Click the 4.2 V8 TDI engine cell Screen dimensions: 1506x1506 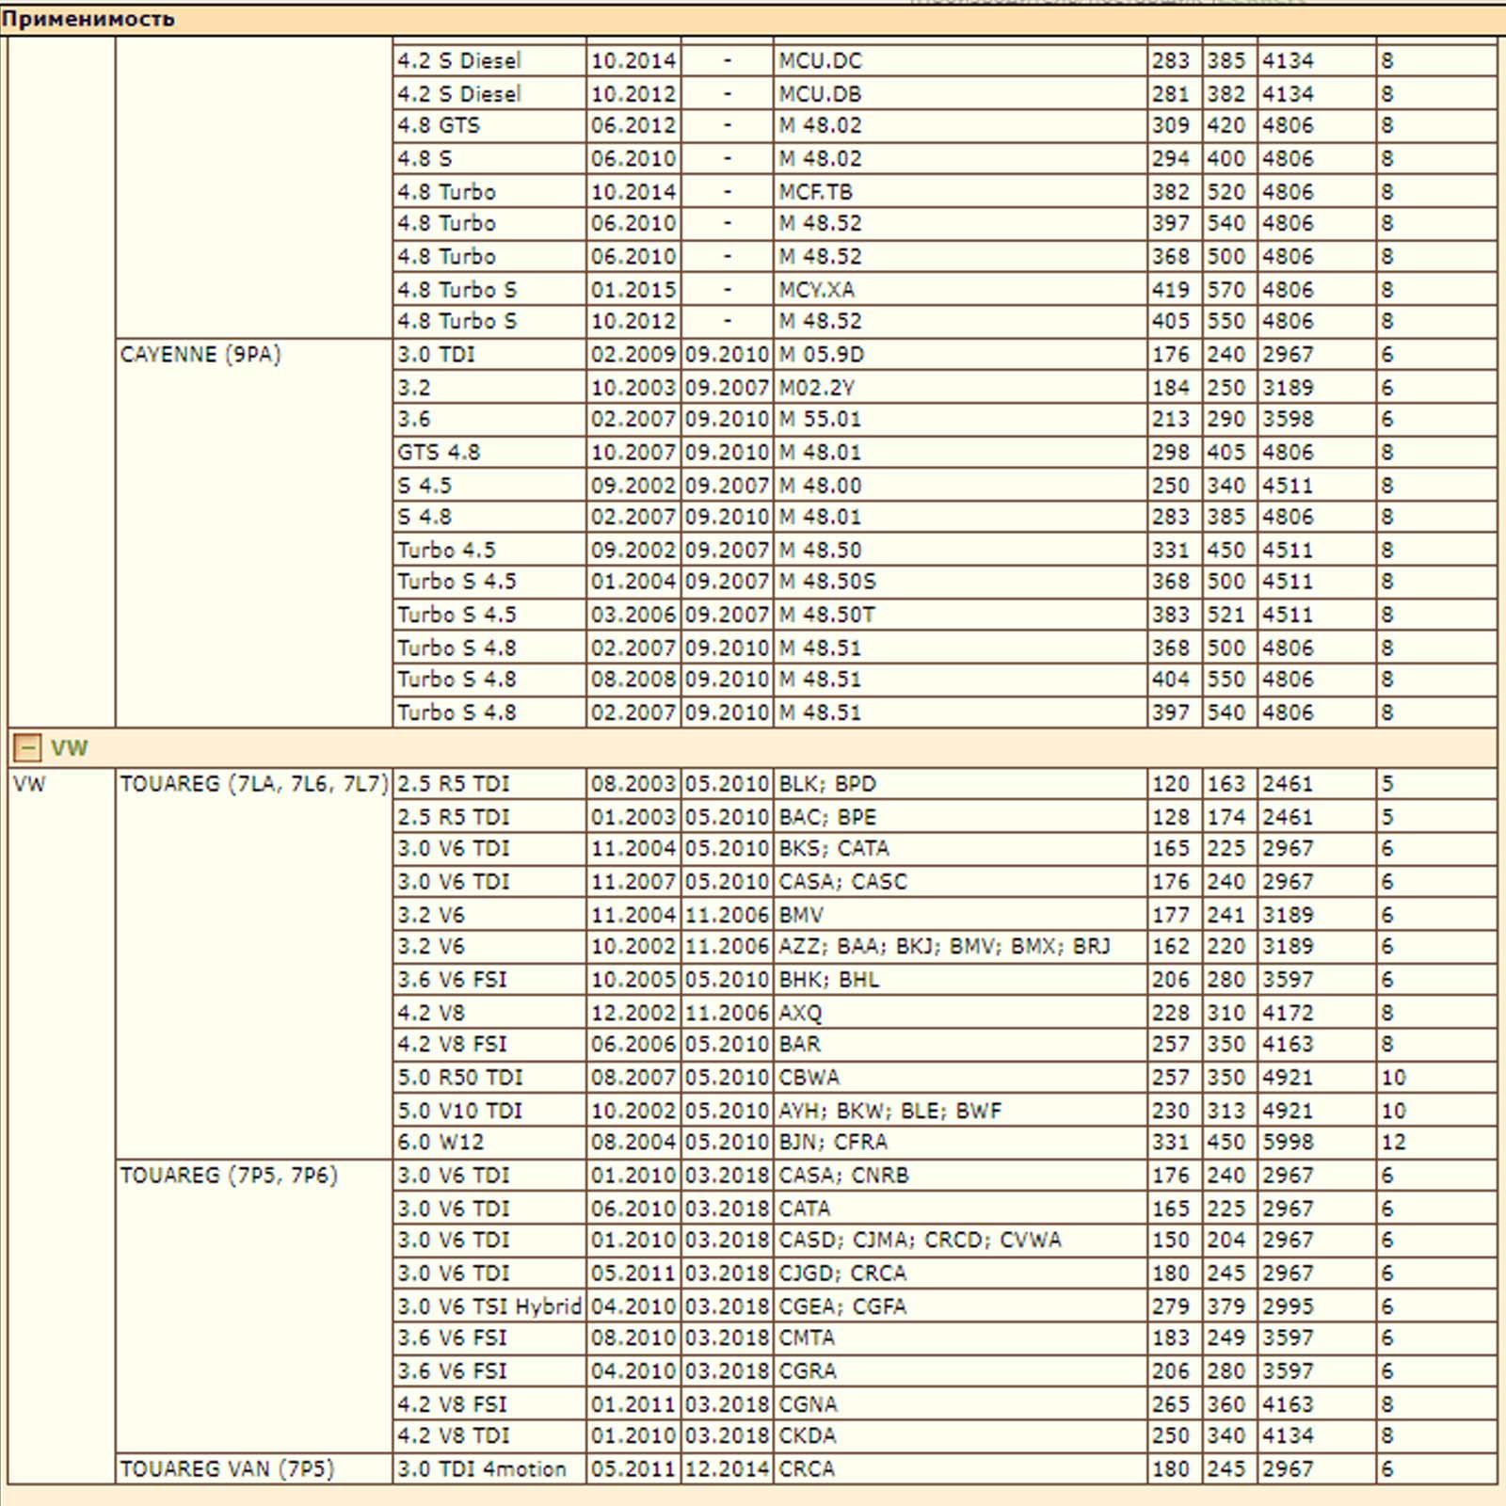453,1436
